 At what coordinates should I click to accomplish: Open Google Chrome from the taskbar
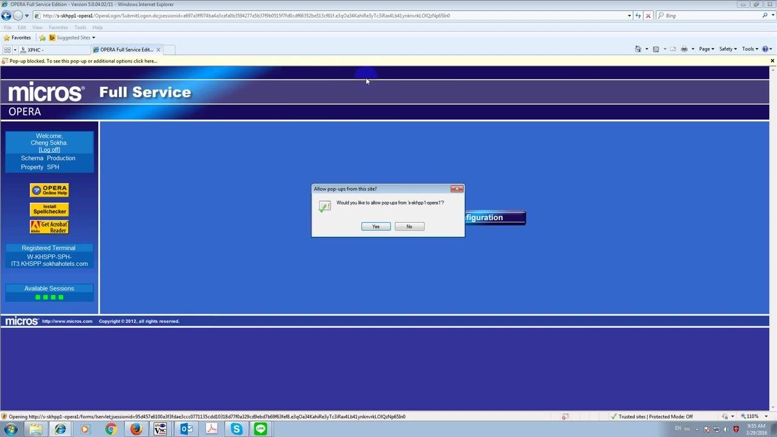pos(110,429)
